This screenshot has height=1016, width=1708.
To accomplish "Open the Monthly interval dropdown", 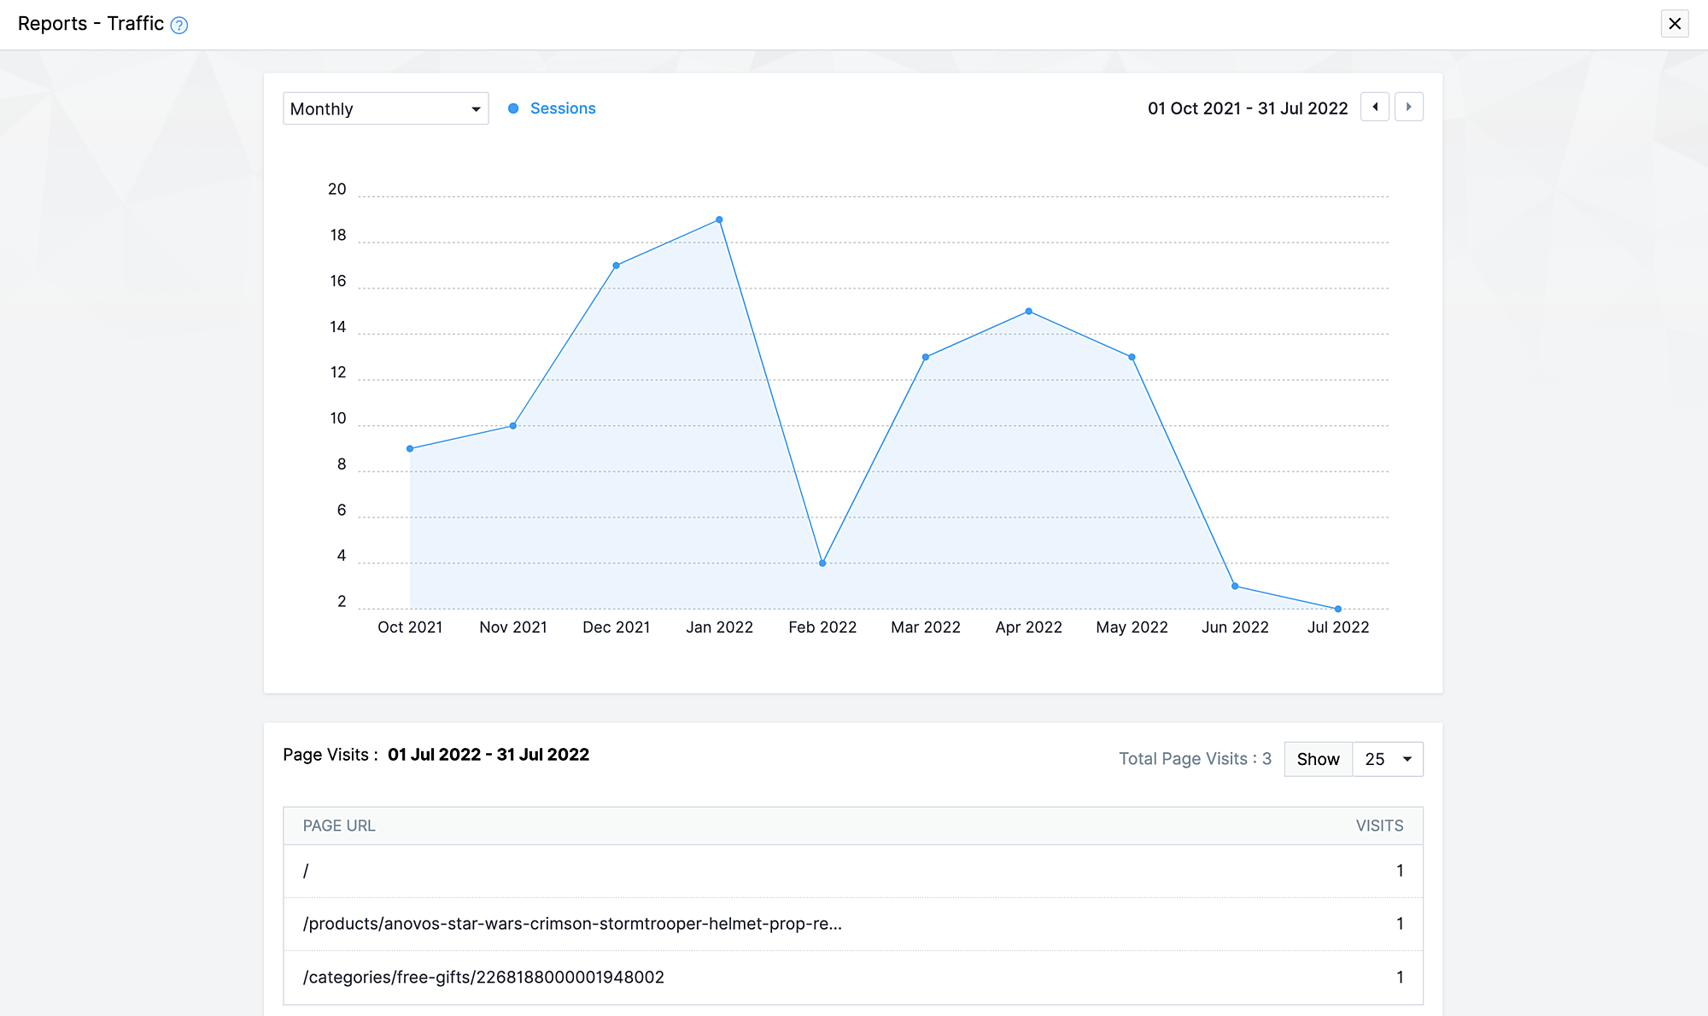I will tap(385, 108).
